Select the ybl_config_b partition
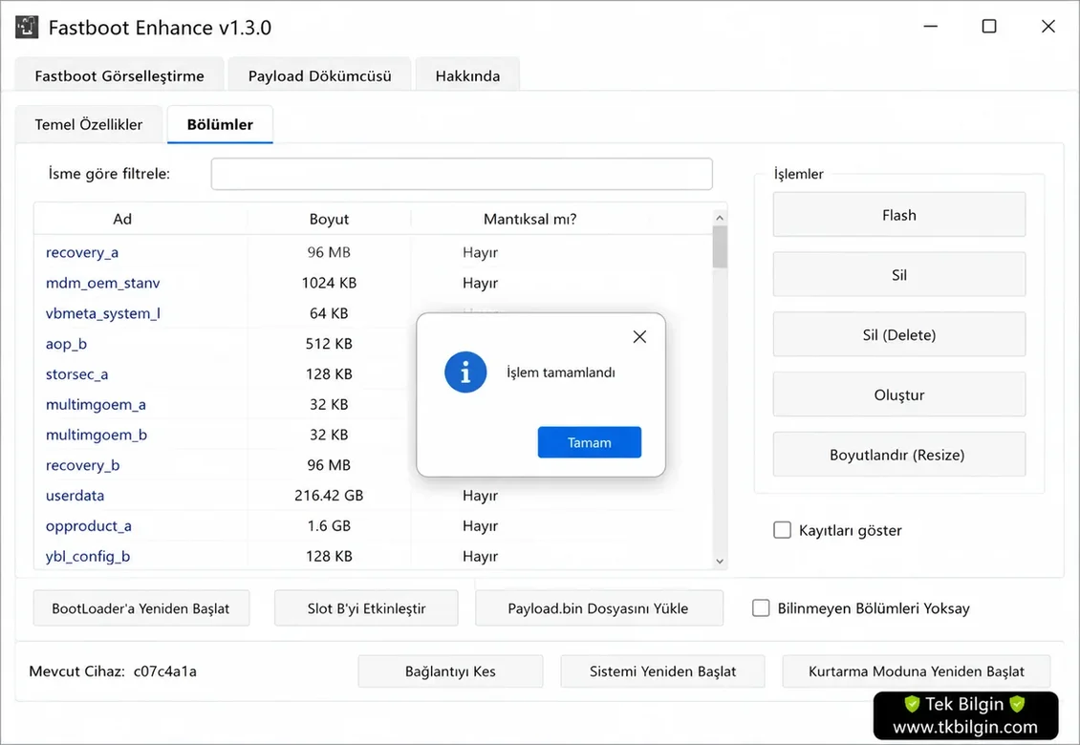 (88, 556)
